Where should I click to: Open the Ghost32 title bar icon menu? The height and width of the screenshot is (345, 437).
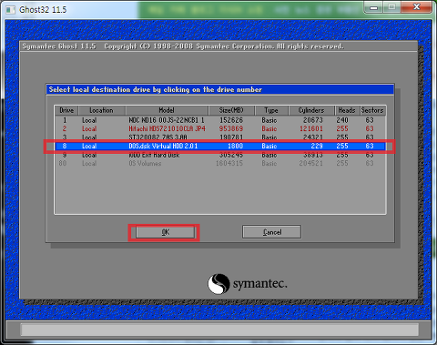(10, 10)
